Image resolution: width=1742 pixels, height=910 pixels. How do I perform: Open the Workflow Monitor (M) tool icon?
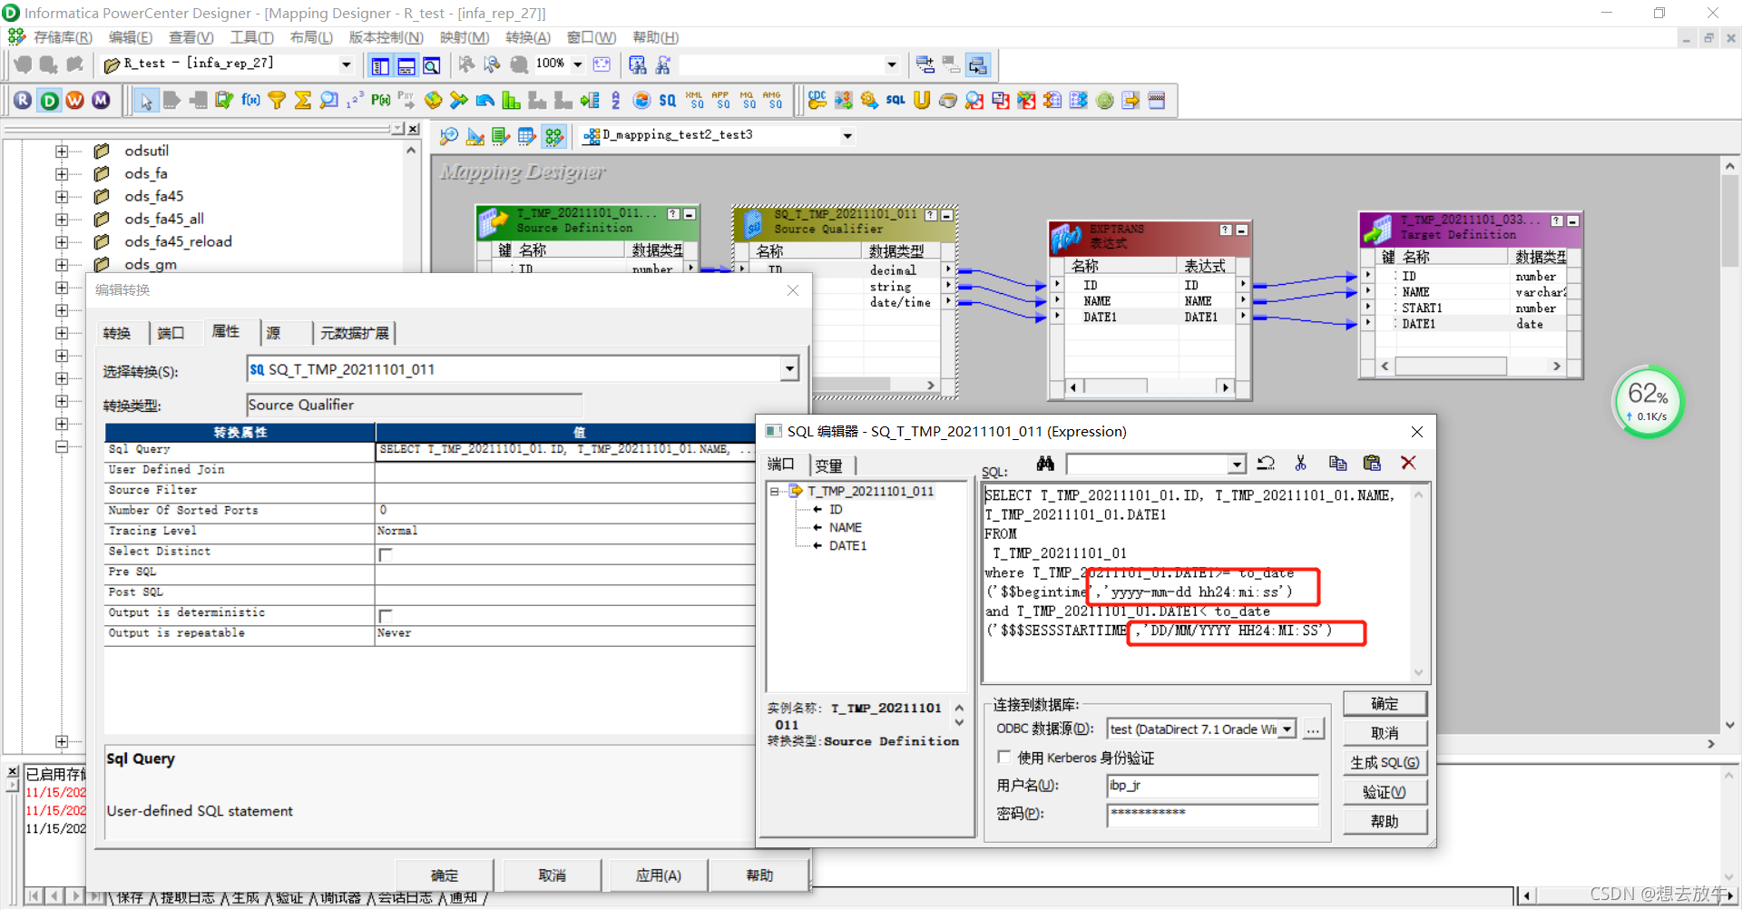point(101,100)
